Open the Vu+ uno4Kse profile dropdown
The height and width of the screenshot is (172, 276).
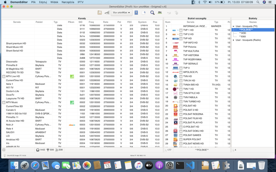pos(121,13)
